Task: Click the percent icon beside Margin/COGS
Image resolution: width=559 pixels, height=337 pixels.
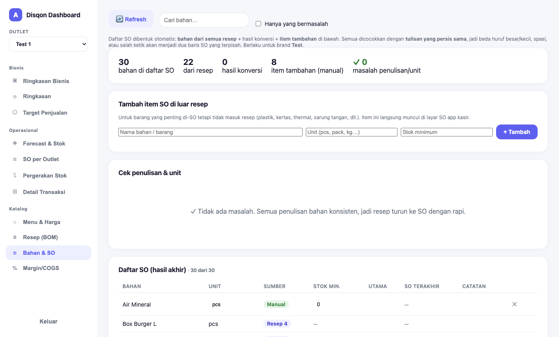Action: pos(15,268)
